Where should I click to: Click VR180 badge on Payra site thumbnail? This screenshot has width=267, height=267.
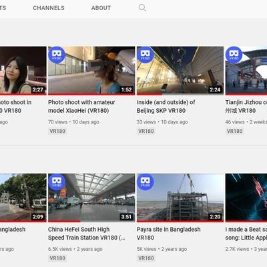pyautogui.click(x=145, y=182)
